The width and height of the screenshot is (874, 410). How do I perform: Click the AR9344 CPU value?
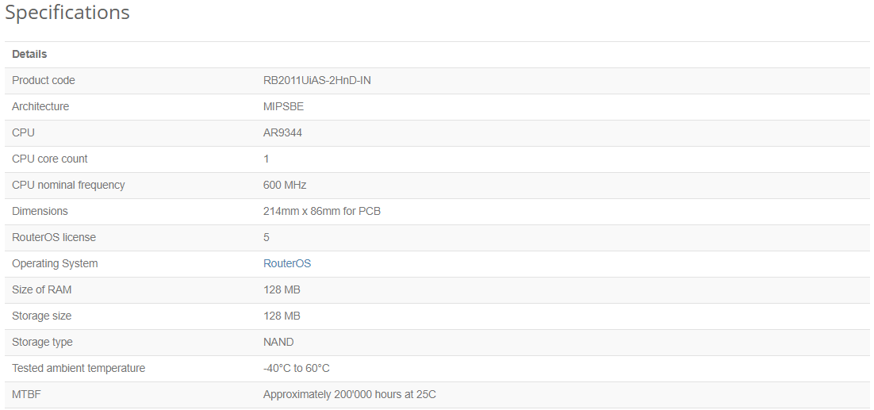282,132
